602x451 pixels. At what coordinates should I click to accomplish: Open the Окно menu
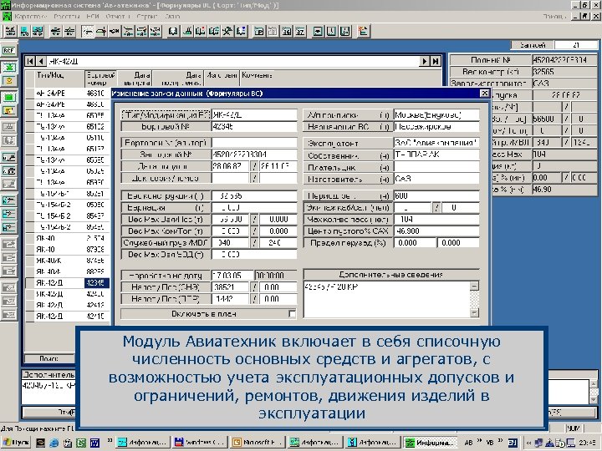tap(172, 17)
